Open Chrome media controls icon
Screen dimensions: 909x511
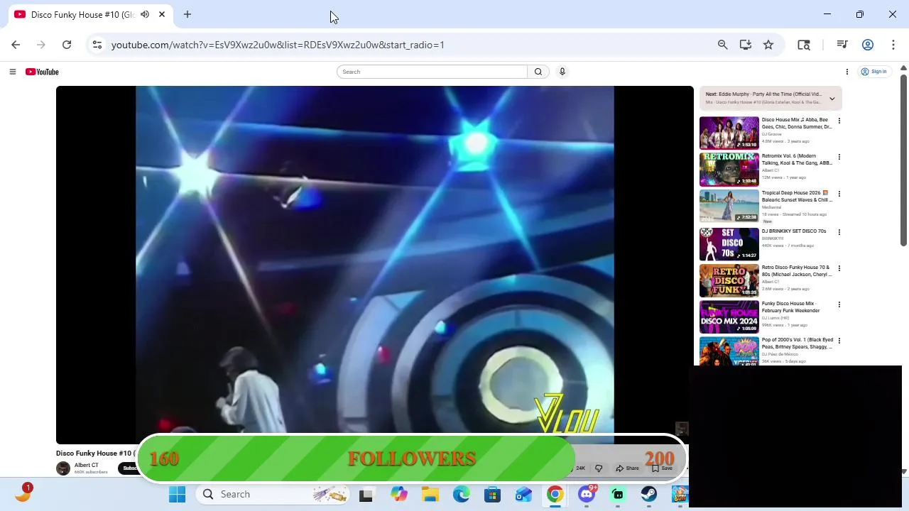pos(842,45)
